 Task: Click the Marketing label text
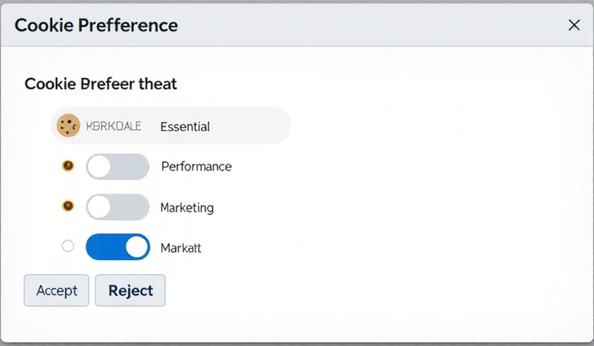tap(187, 208)
